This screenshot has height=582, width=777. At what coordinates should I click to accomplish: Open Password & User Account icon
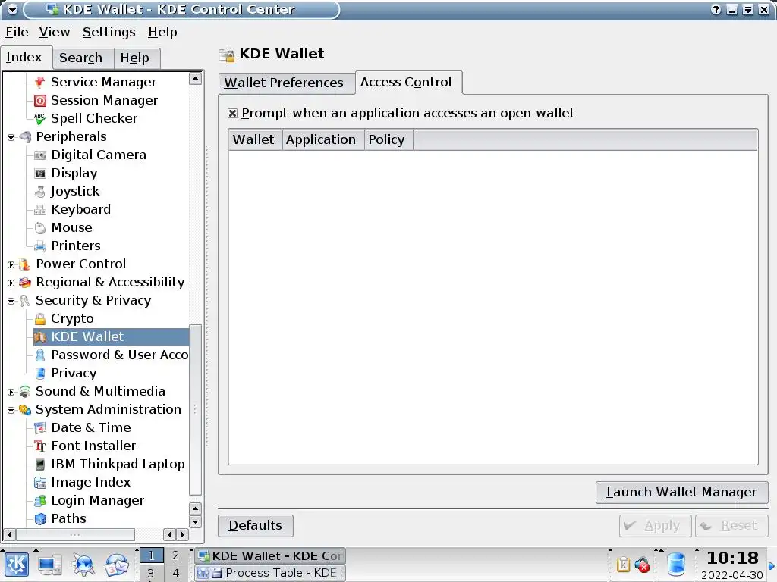[x=40, y=355]
